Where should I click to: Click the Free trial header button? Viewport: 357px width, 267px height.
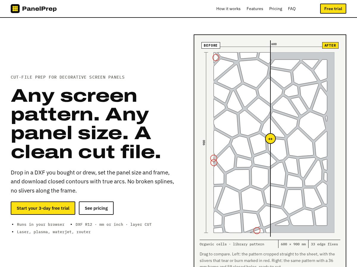333,9
